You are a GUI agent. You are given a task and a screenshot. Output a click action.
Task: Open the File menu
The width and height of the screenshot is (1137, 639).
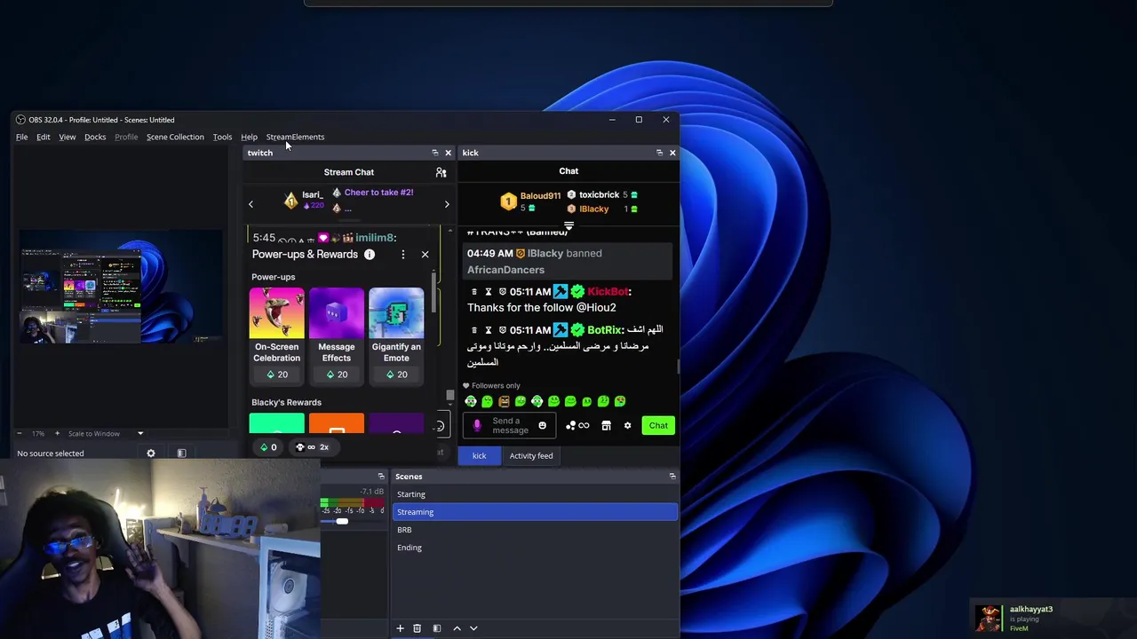[x=21, y=137]
